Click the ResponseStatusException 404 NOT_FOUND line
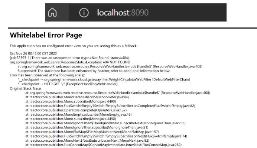The image size is (257, 148). [70, 62]
